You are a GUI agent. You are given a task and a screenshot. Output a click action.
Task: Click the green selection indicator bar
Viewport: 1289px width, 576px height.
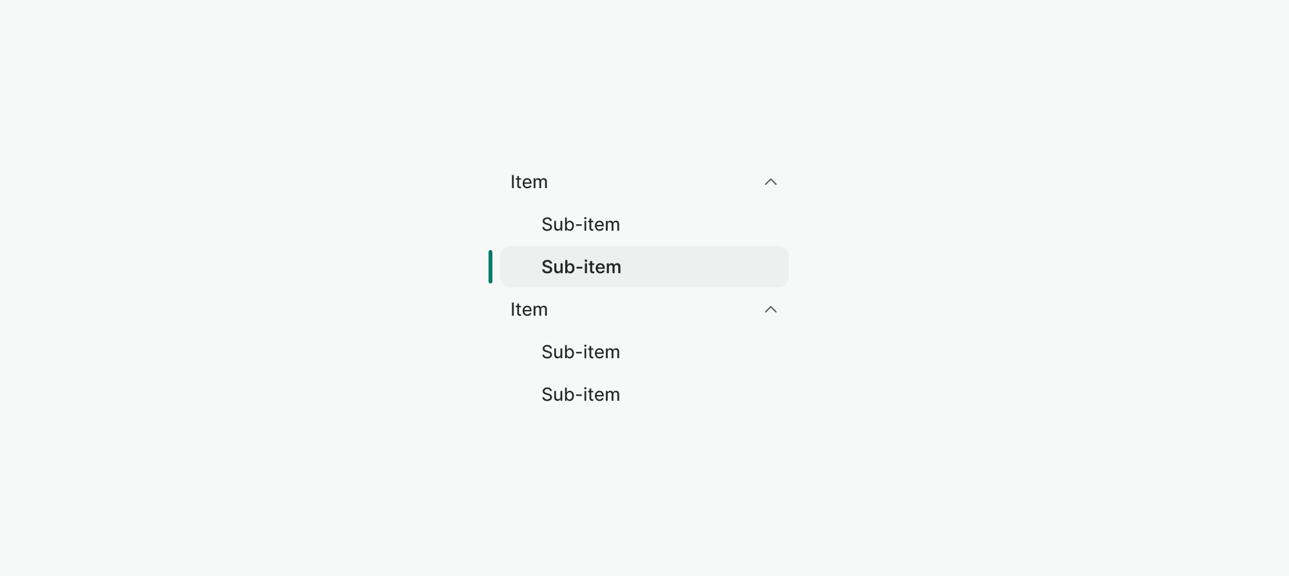[491, 267]
